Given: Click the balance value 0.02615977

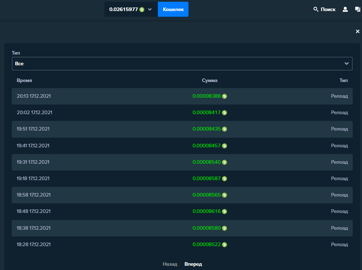Looking at the screenshot, I should (124, 10).
